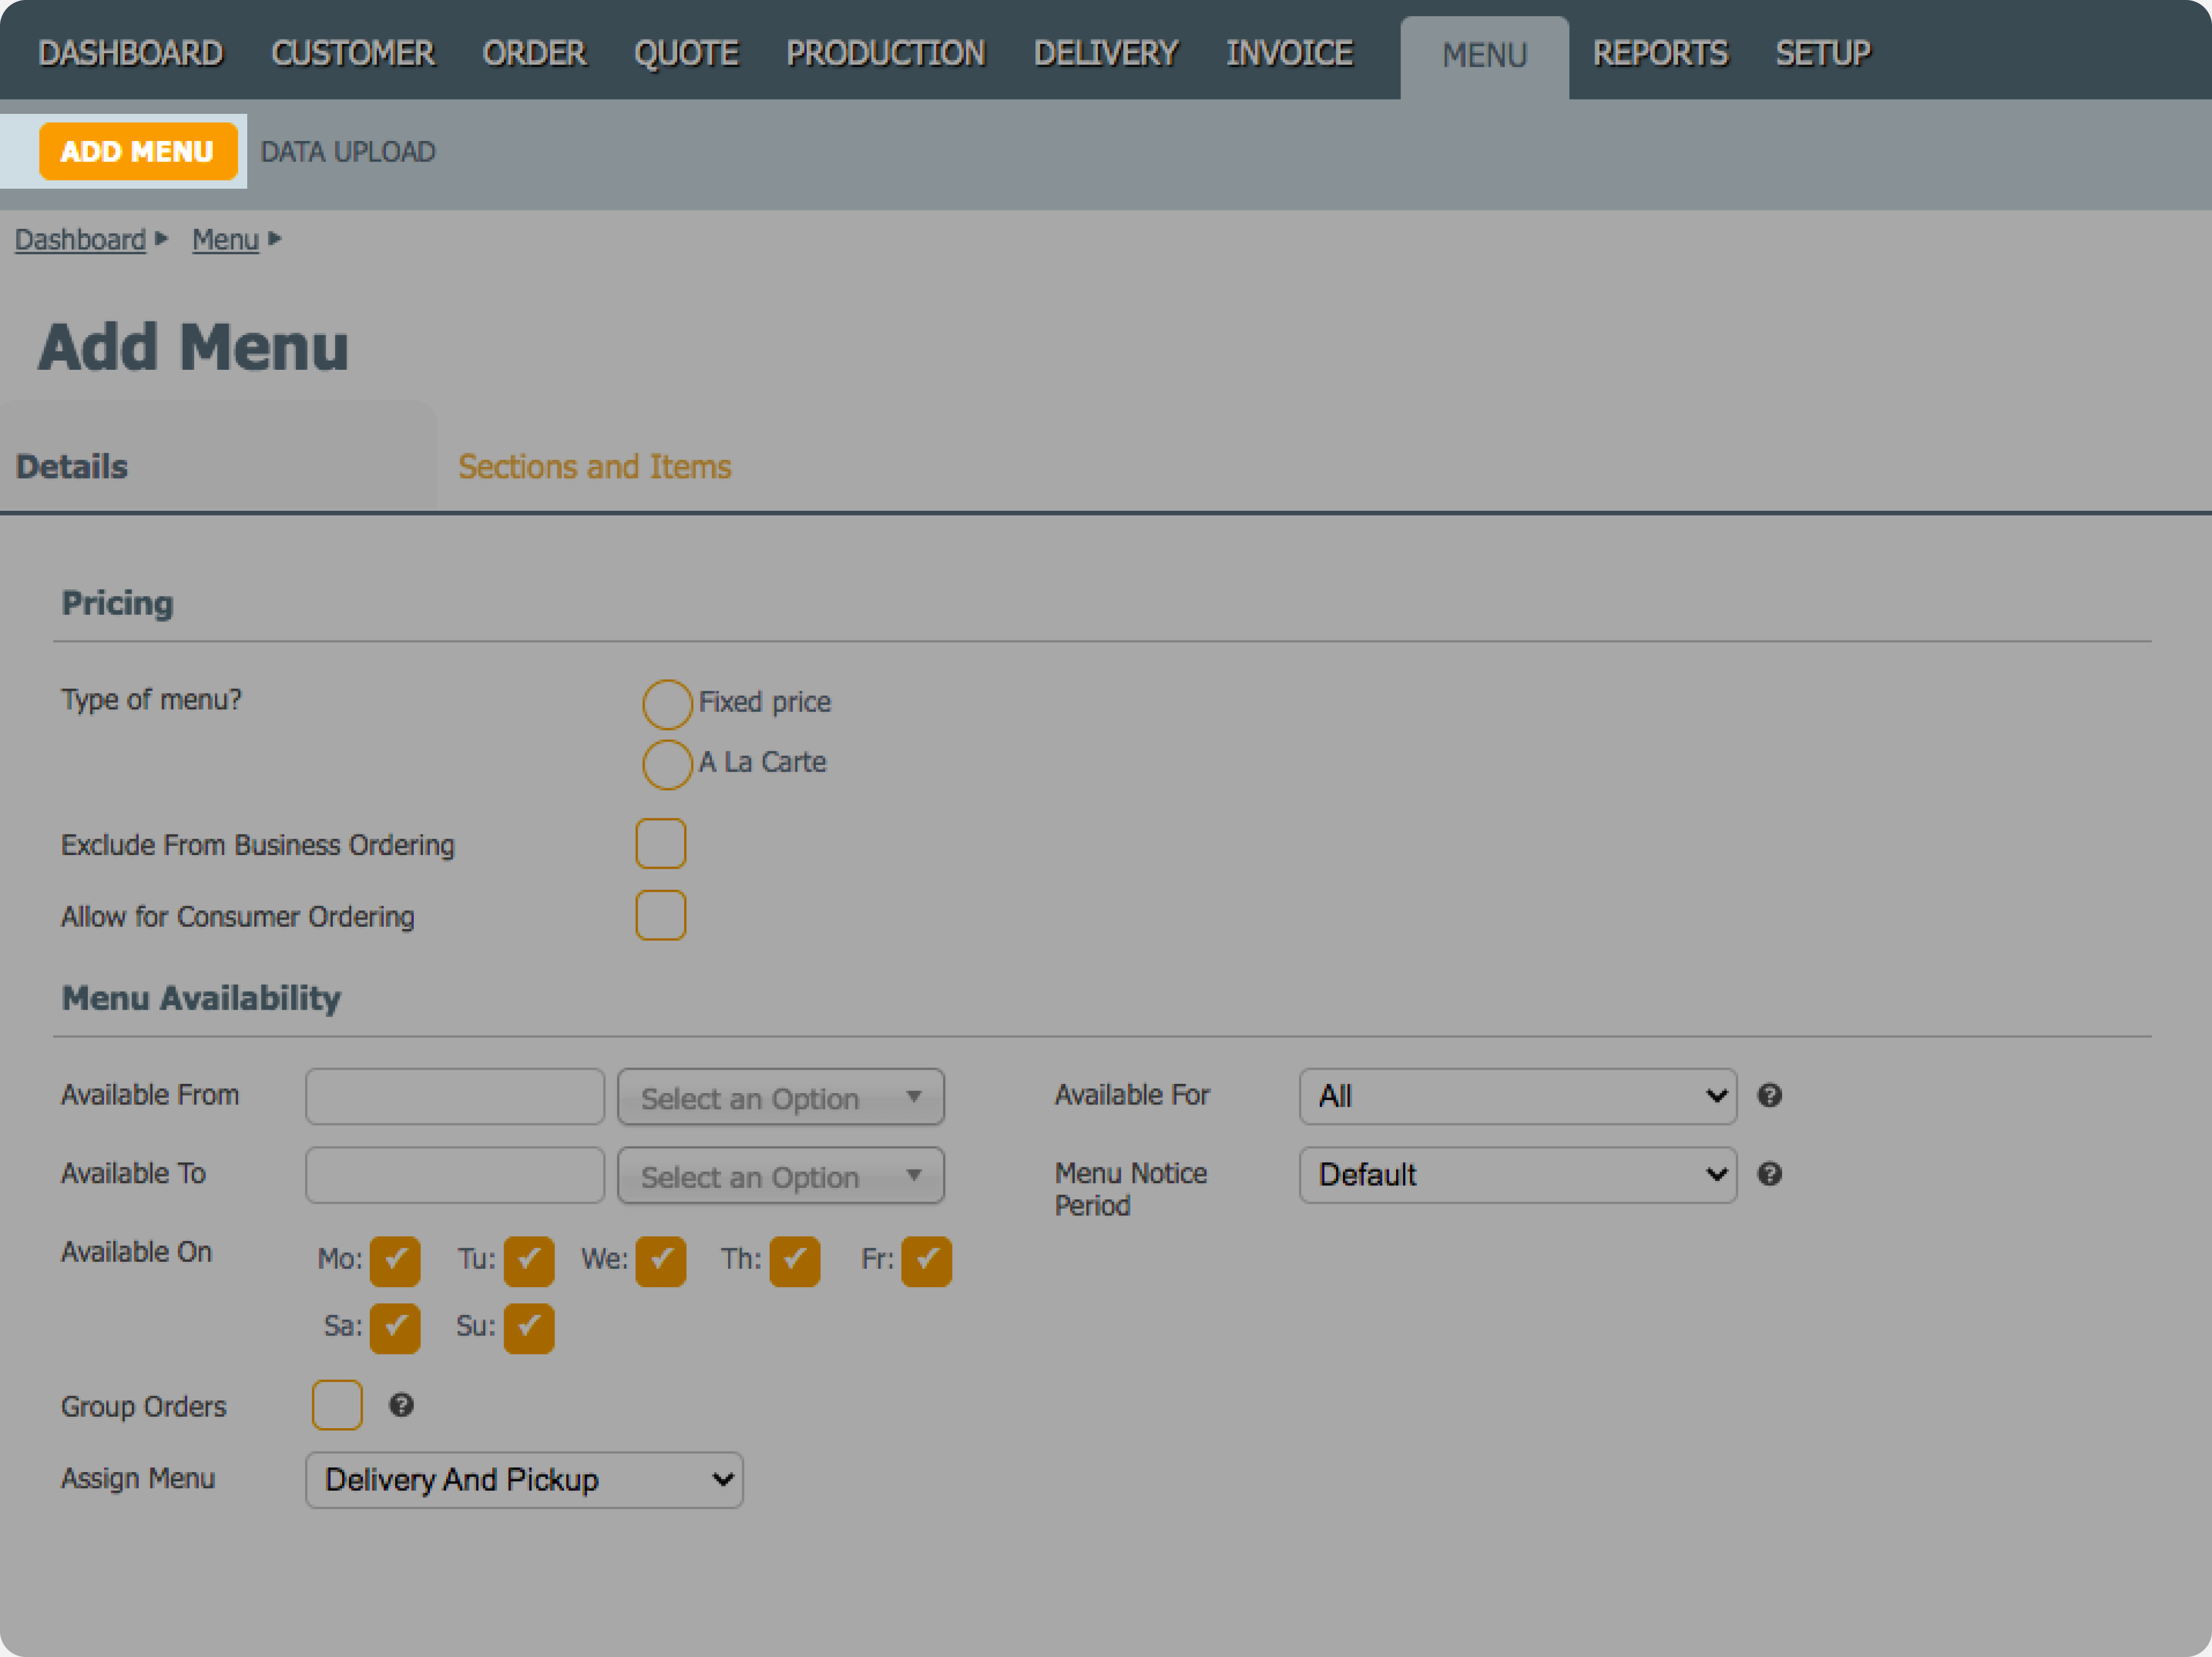Follow the Dashboard breadcrumb link
The width and height of the screenshot is (2212, 1657).
(x=80, y=240)
